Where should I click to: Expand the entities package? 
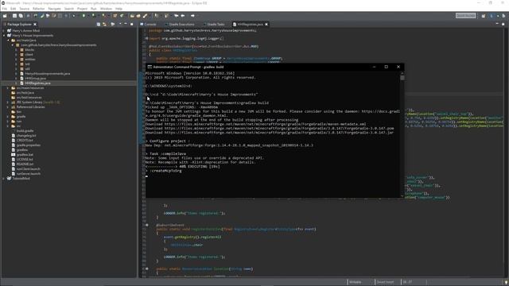(x=16, y=60)
